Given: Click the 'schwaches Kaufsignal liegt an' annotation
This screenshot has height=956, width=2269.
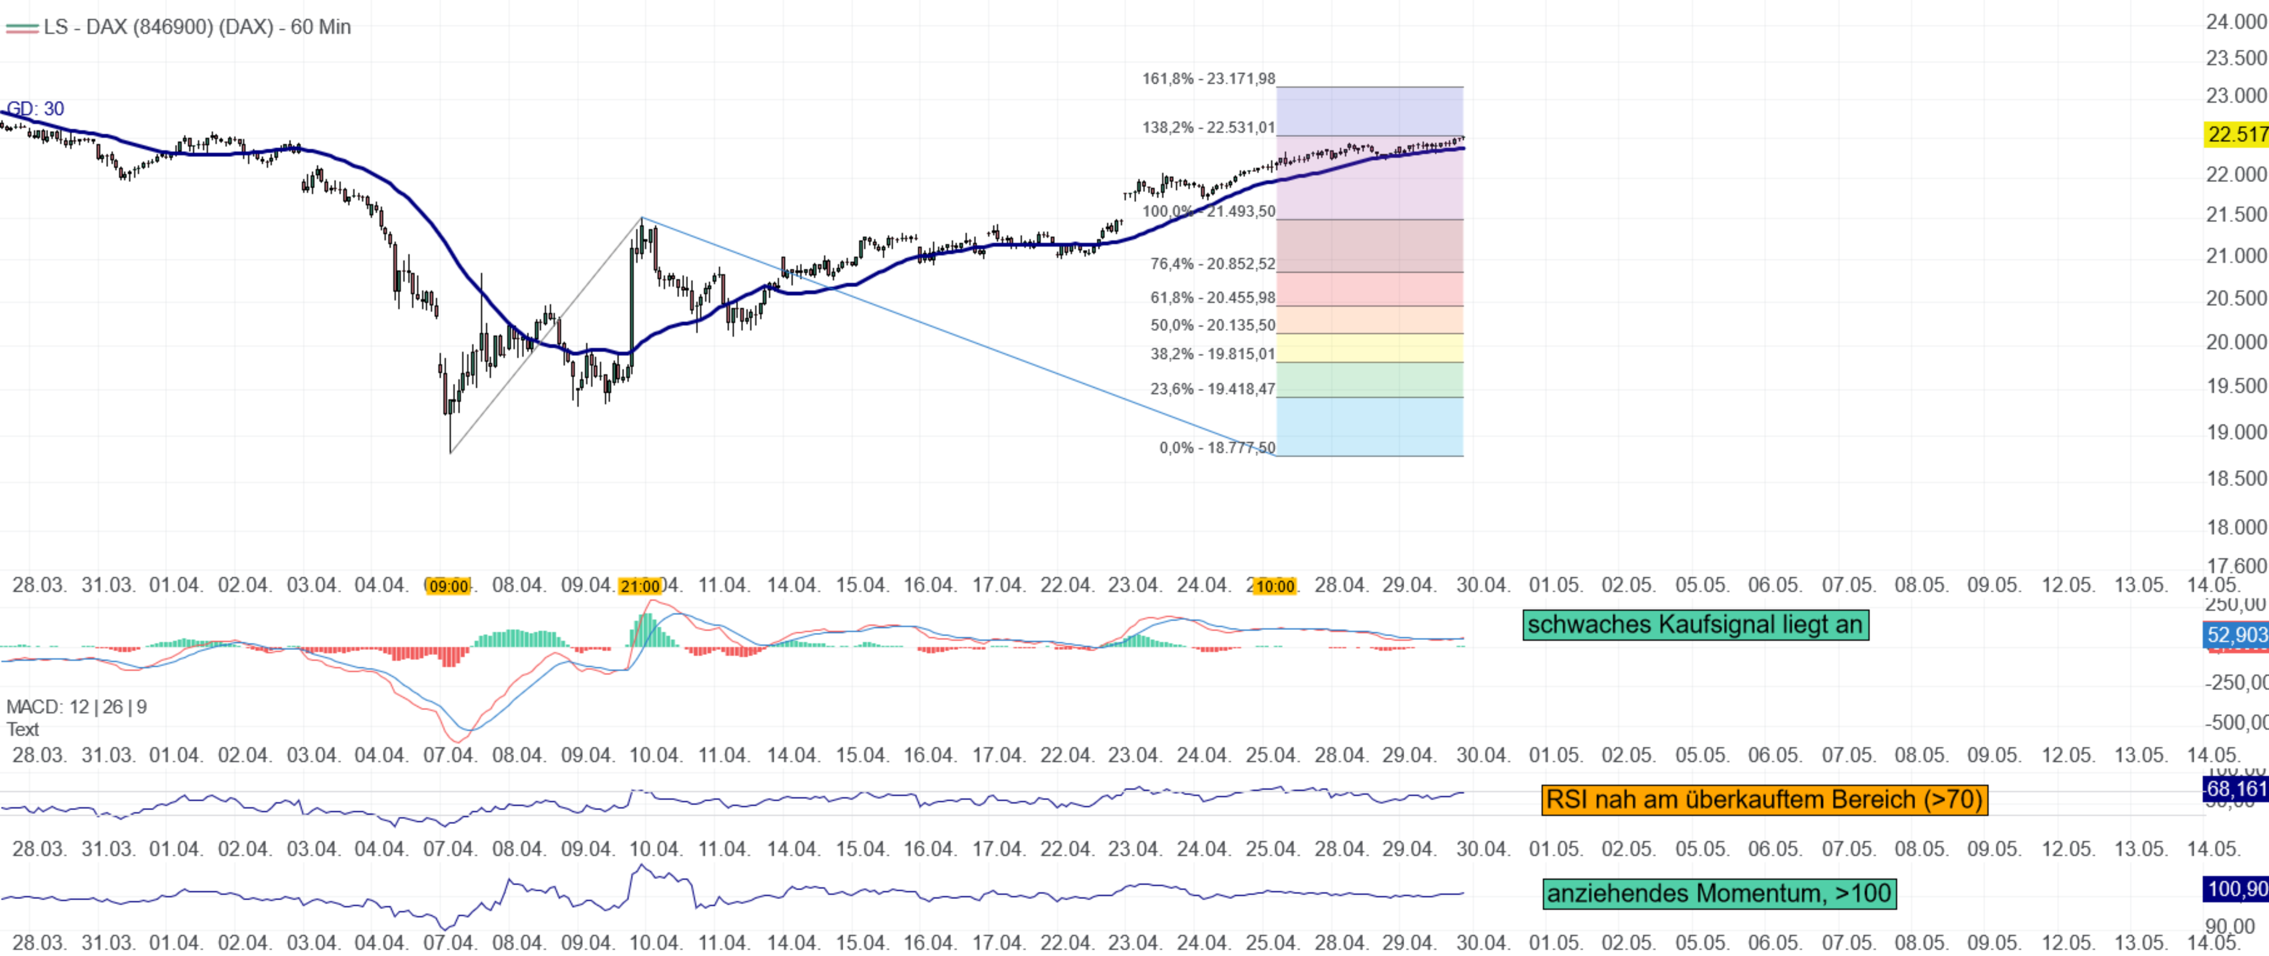Looking at the screenshot, I should pyautogui.click(x=1695, y=625).
